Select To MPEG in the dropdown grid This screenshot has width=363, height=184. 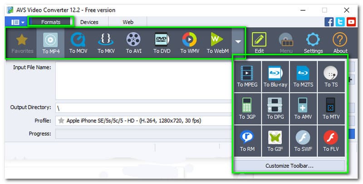point(247,77)
